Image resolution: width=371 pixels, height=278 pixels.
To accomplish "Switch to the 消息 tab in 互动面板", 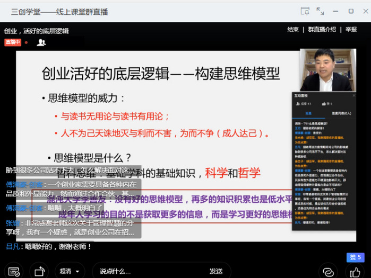I will pyautogui.click(x=308, y=113).
